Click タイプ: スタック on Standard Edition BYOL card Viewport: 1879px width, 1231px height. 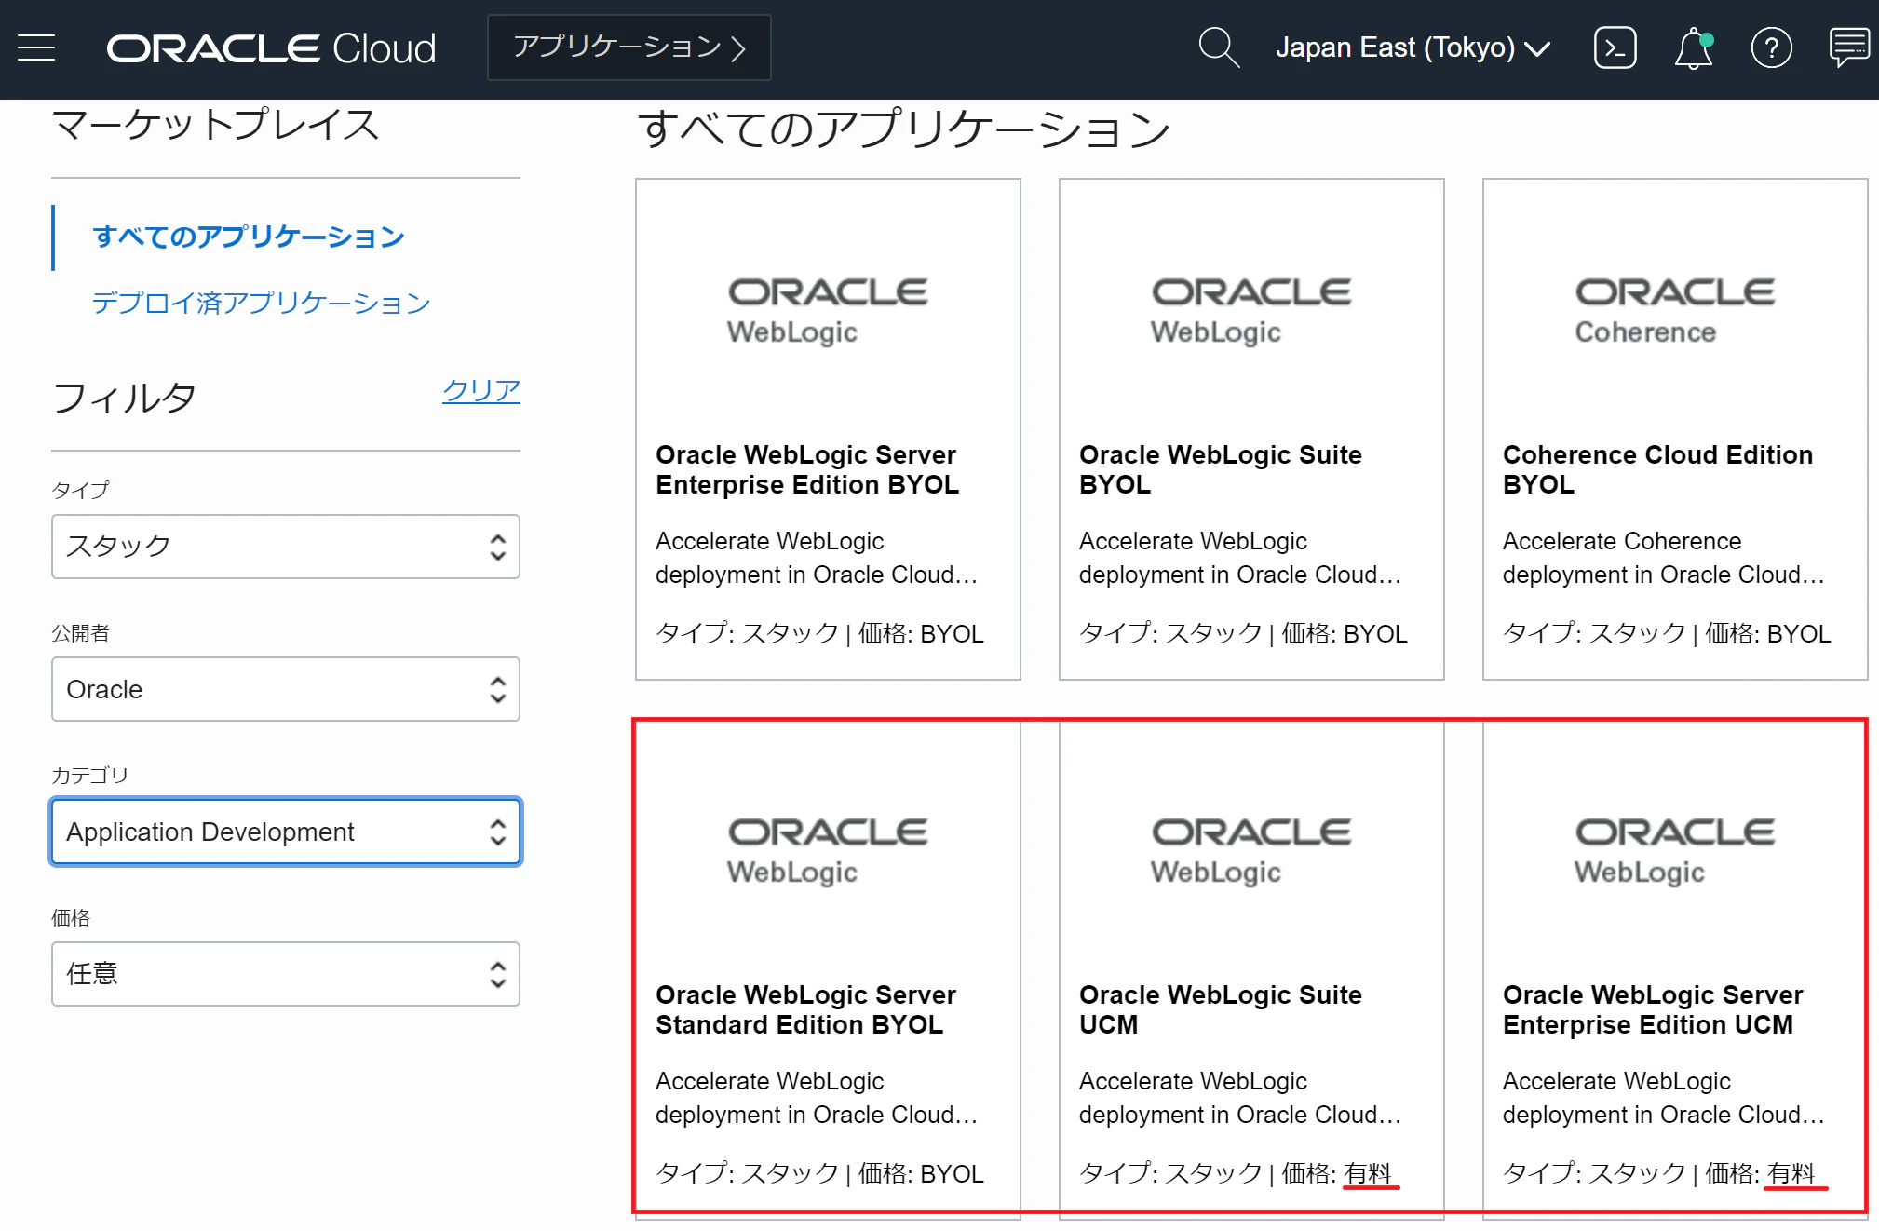(747, 1173)
